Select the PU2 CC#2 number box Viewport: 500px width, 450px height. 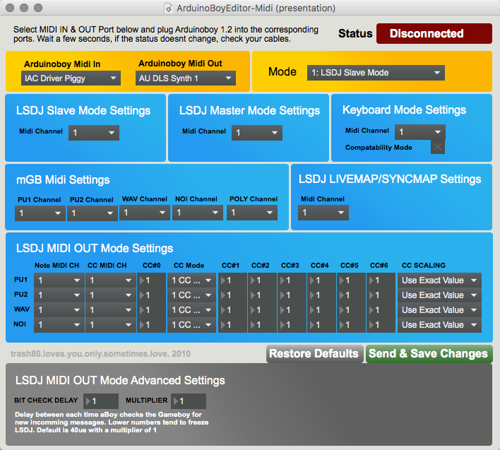pos(262,295)
